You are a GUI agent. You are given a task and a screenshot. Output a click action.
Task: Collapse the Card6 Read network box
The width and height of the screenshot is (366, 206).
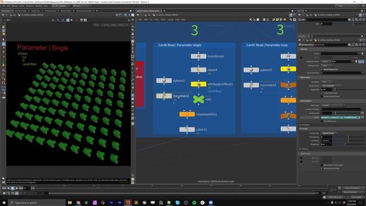156,45
